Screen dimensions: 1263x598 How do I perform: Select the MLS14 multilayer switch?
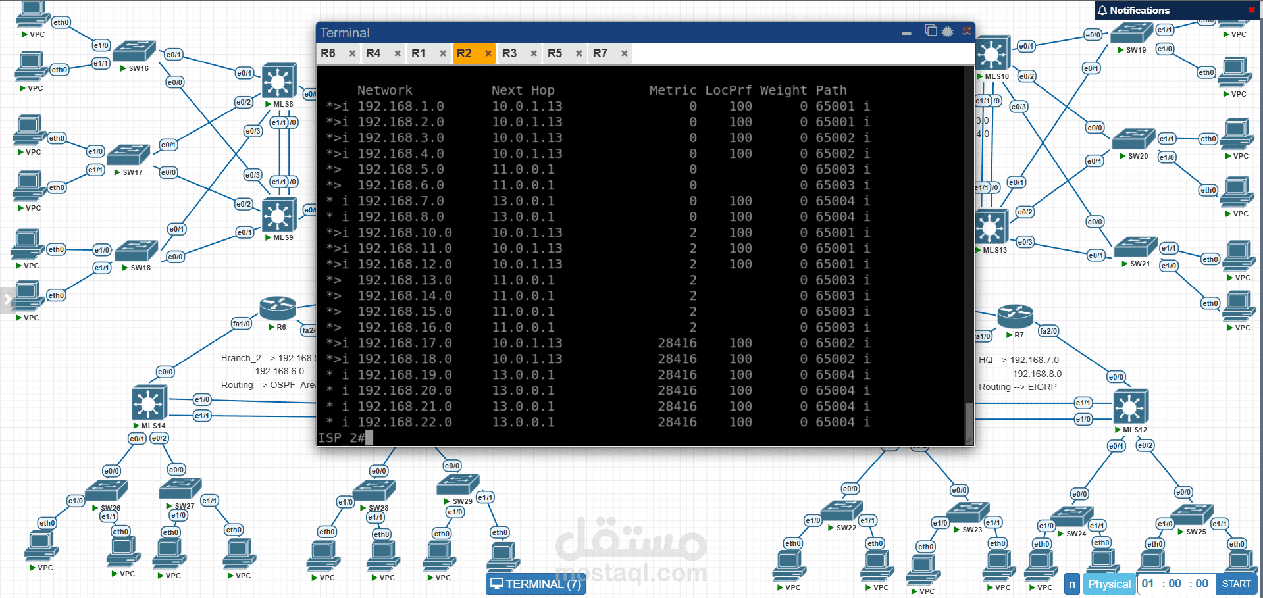149,403
